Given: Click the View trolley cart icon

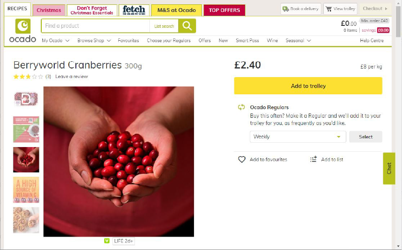Looking at the screenshot, I should (x=329, y=9).
